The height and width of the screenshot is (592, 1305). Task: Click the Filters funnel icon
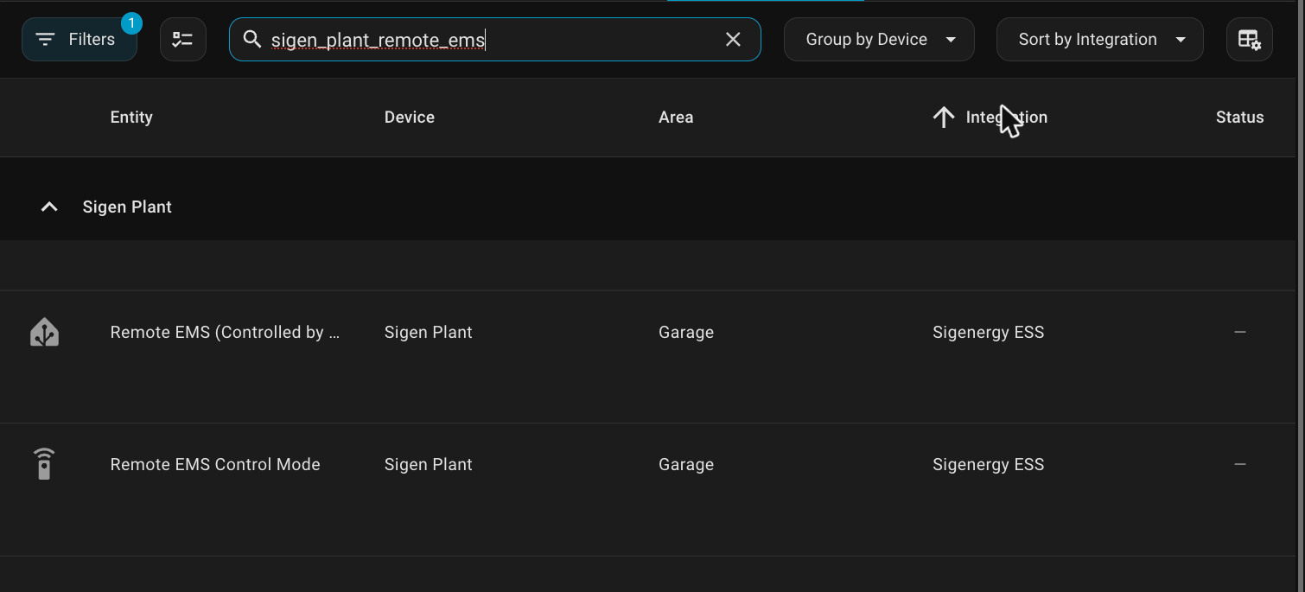[x=46, y=40]
